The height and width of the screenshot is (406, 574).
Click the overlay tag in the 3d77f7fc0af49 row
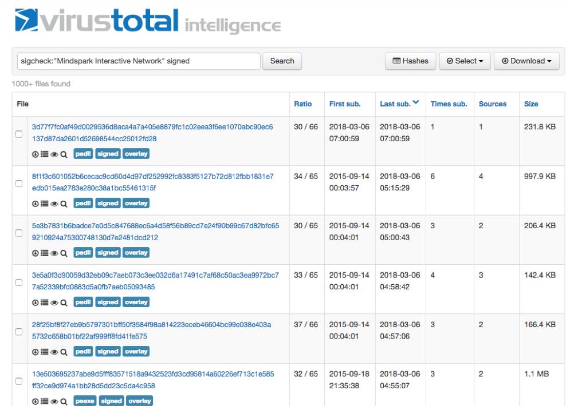(x=136, y=154)
